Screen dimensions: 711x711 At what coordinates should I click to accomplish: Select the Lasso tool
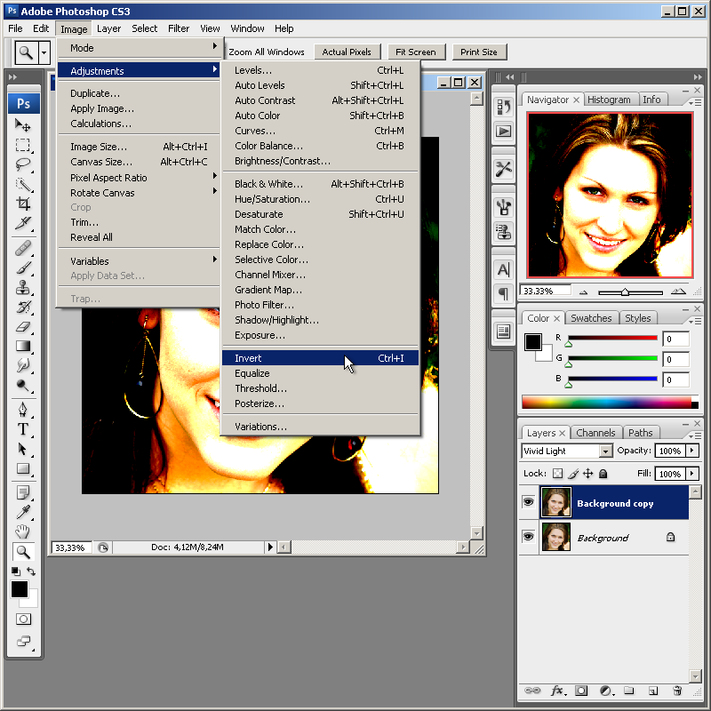pos(23,164)
